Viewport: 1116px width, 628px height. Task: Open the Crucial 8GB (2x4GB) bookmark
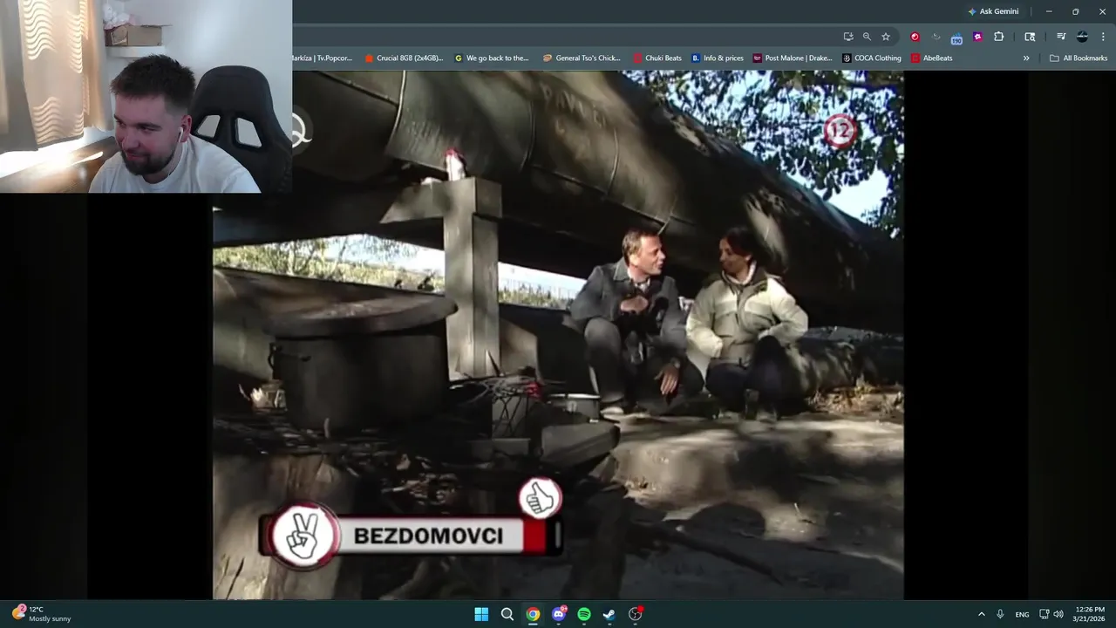click(x=404, y=58)
